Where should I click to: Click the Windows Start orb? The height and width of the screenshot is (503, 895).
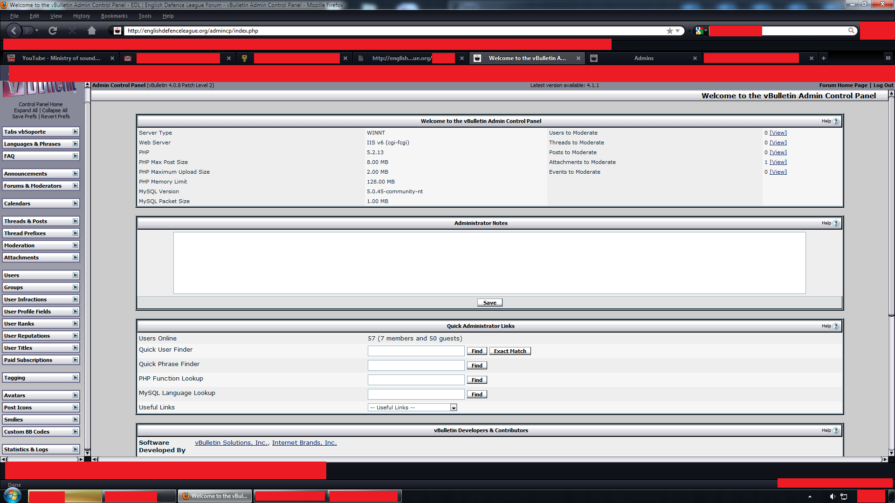[x=13, y=496]
